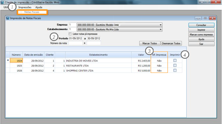Image resolution: width=222 pixels, height=124 pixels.
Task: Click NF. Impressa column header
Action: point(159,55)
